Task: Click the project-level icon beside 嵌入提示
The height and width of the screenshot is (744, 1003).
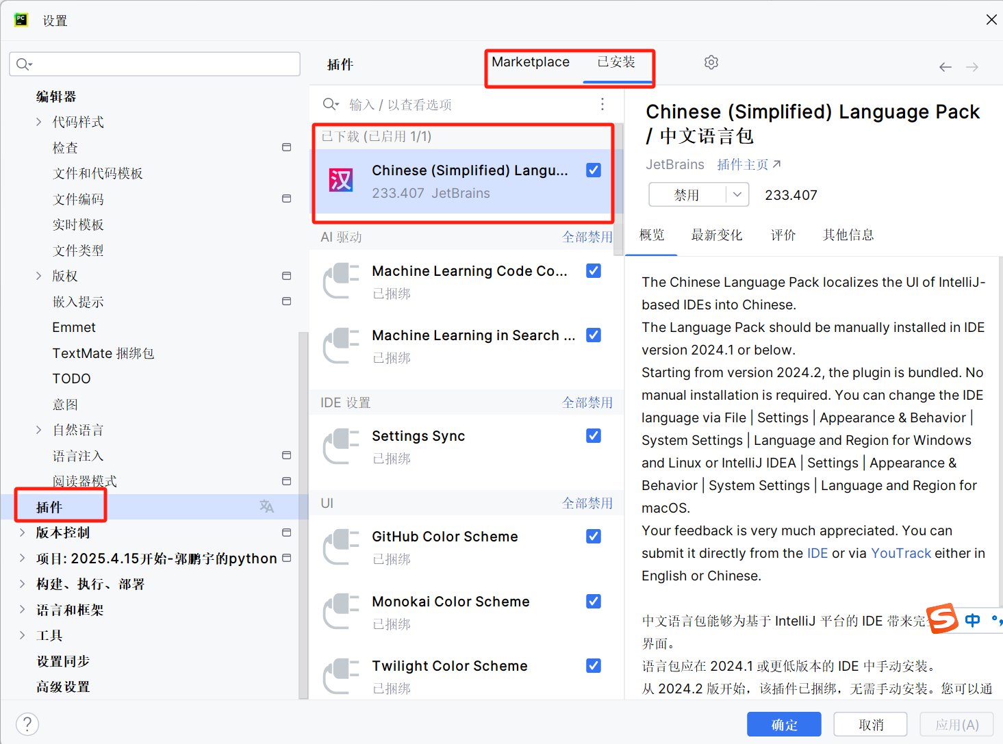Action: (287, 301)
